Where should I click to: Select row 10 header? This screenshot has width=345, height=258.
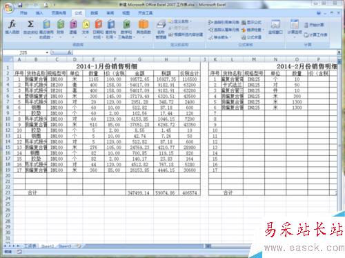pyautogui.click(x=8, y=119)
